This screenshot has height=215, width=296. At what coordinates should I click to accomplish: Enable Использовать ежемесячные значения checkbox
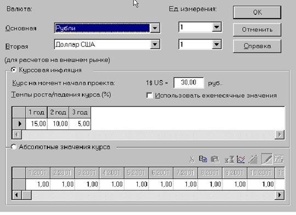pyautogui.click(x=149, y=95)
